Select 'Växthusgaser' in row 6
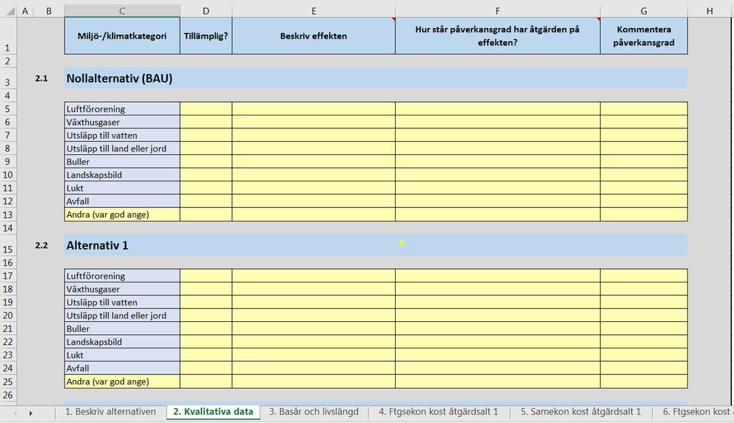 122,122
